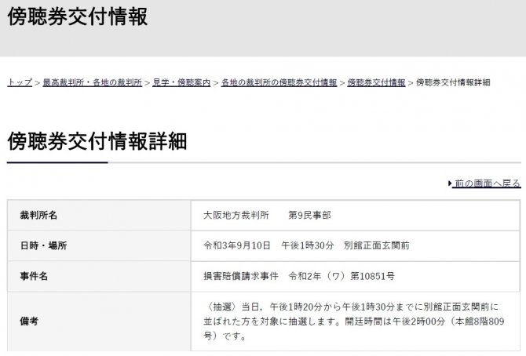Select the 備考 row header cell
Image resolution: width=526 pixels, height=356 pixels.
(x=29, y=321)
